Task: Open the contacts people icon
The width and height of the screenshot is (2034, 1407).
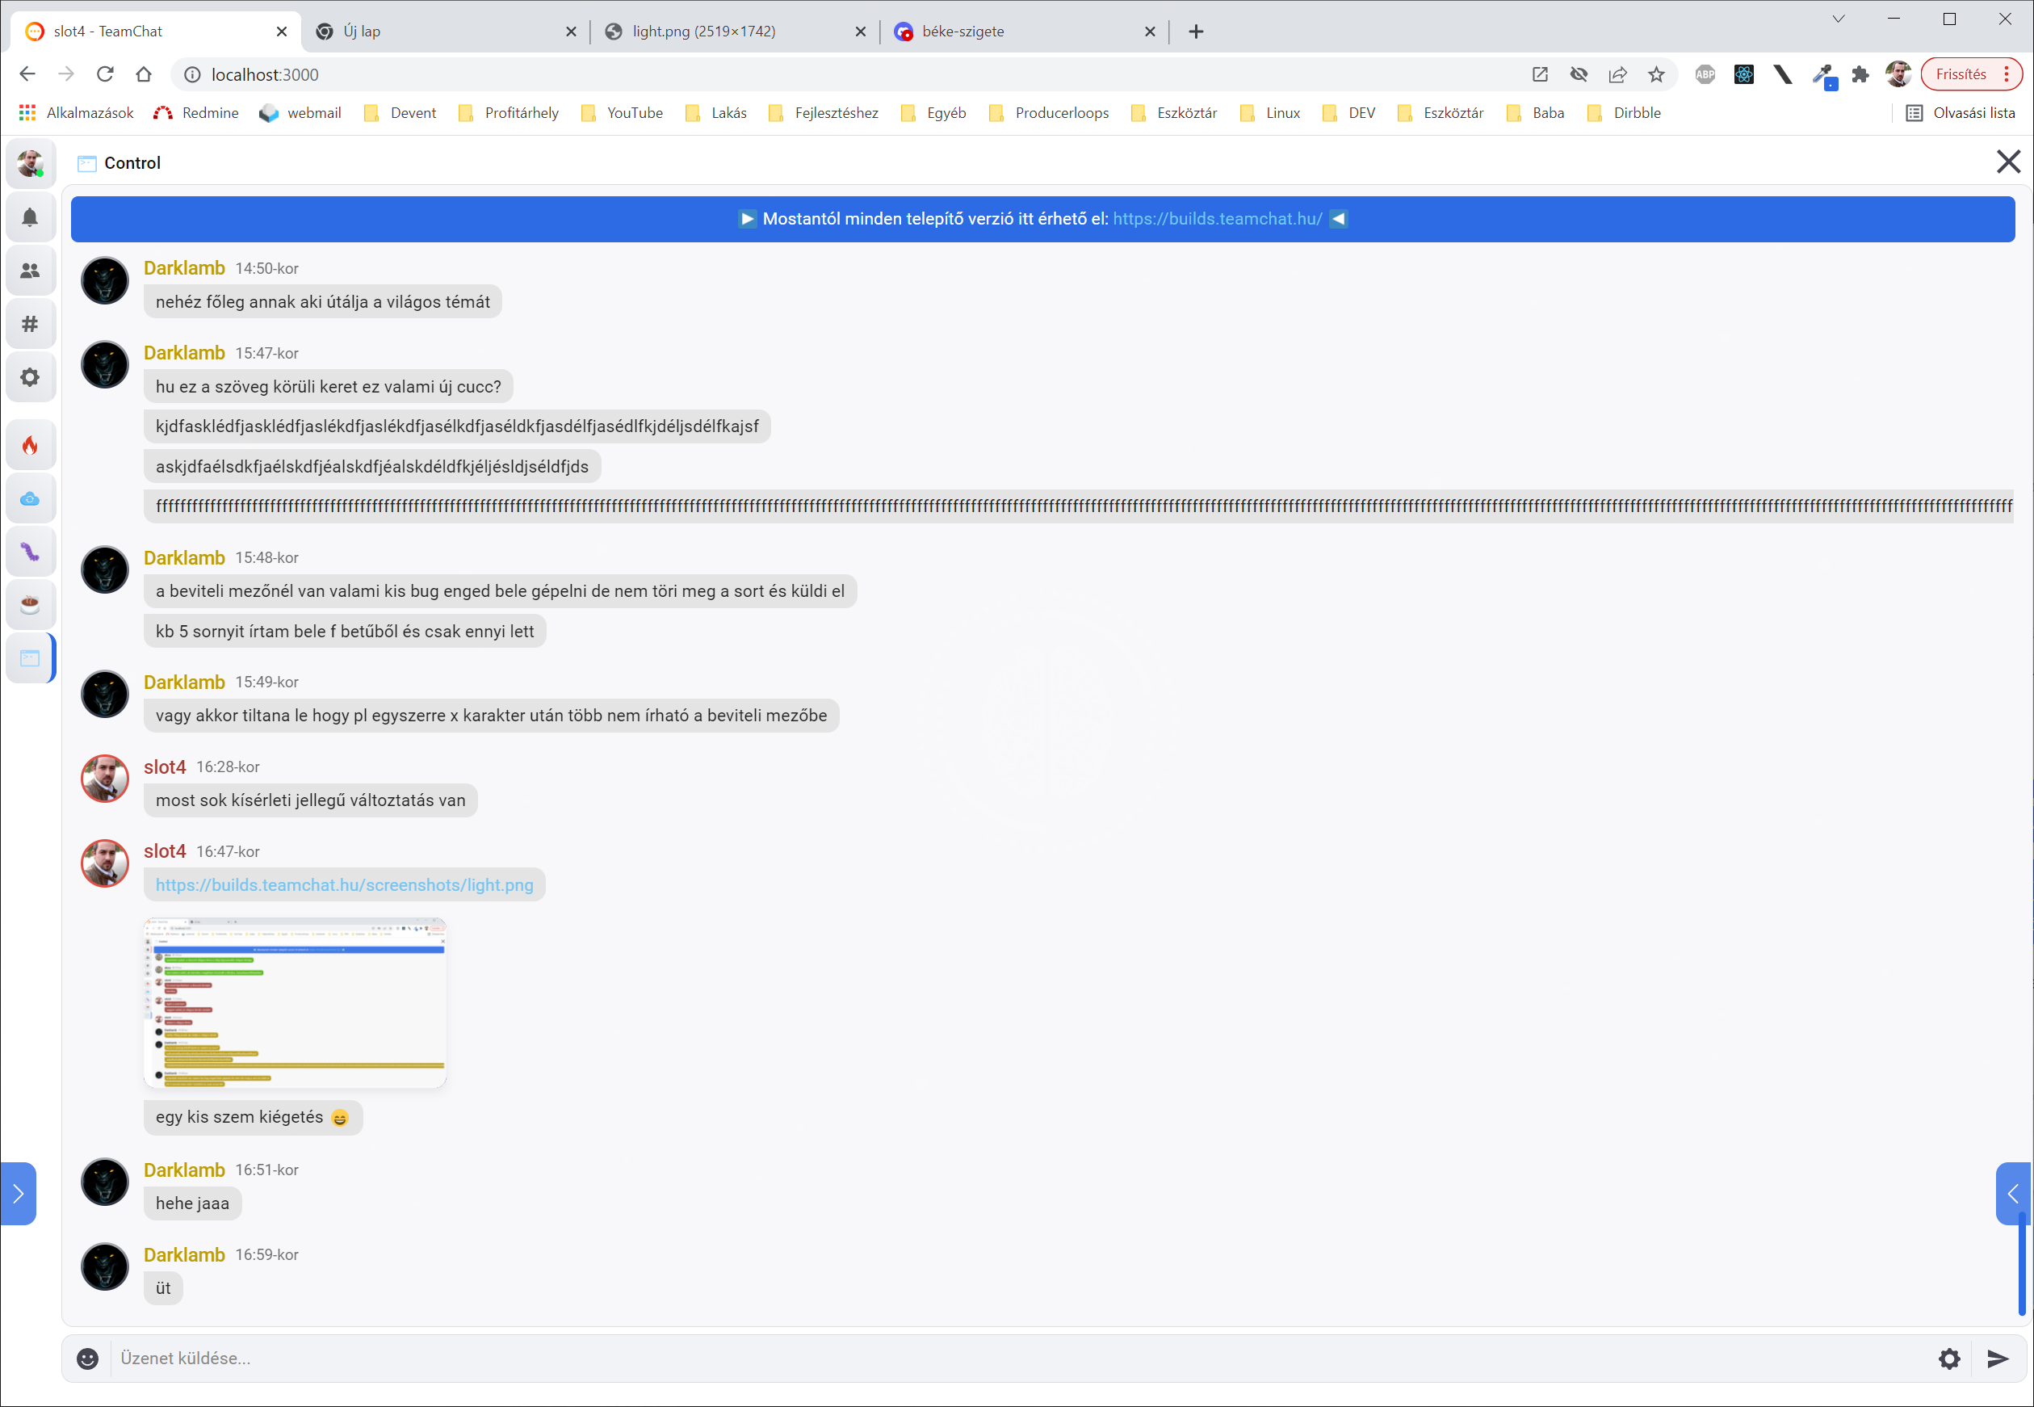Action: pyautogui.click(x=30, y=271)
